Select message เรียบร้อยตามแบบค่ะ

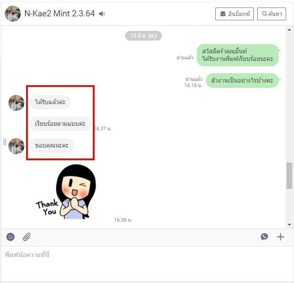pos(60,124)
